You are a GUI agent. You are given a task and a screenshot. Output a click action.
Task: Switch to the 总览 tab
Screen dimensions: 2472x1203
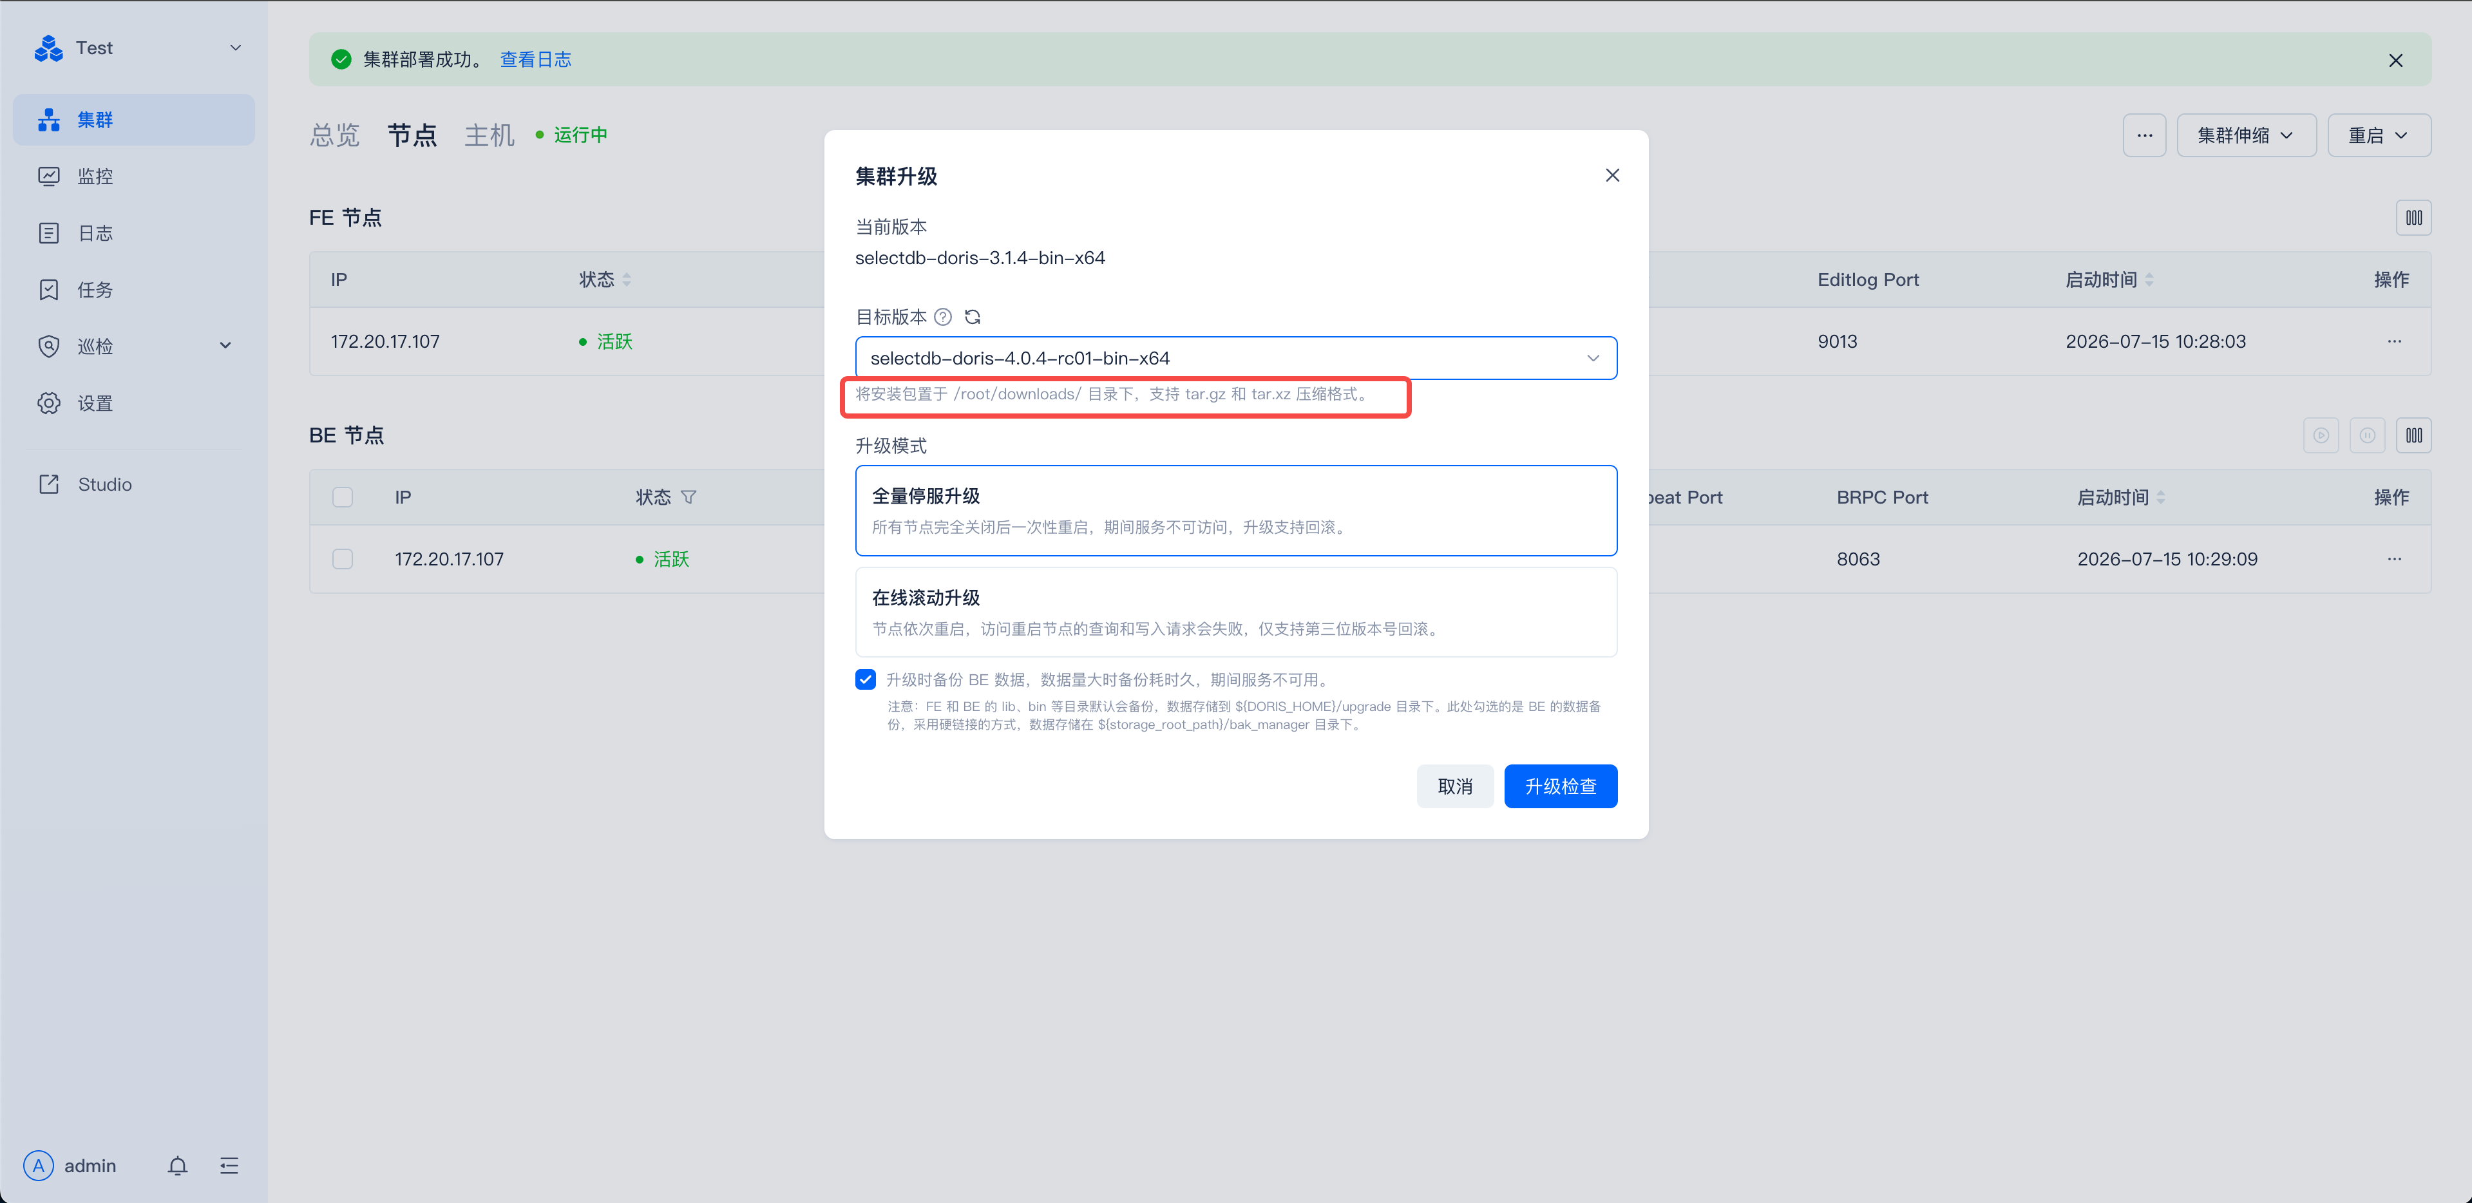tap(334, 135)
